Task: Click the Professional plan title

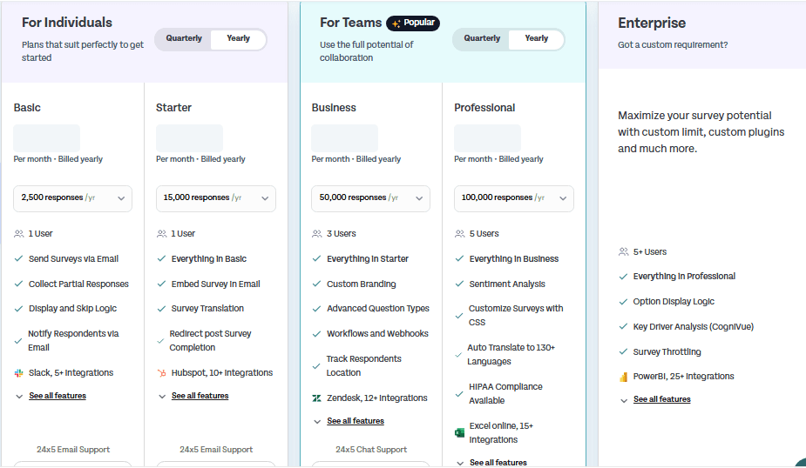Action: pyautogui.click(x=484, y=108)
